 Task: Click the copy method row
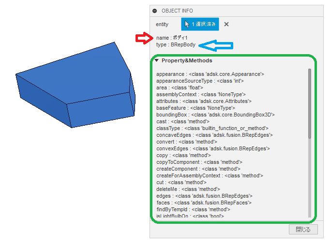tap(183, 155)
